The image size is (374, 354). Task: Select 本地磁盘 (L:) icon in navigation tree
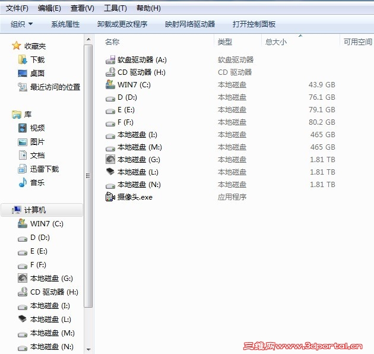[23, 319]
